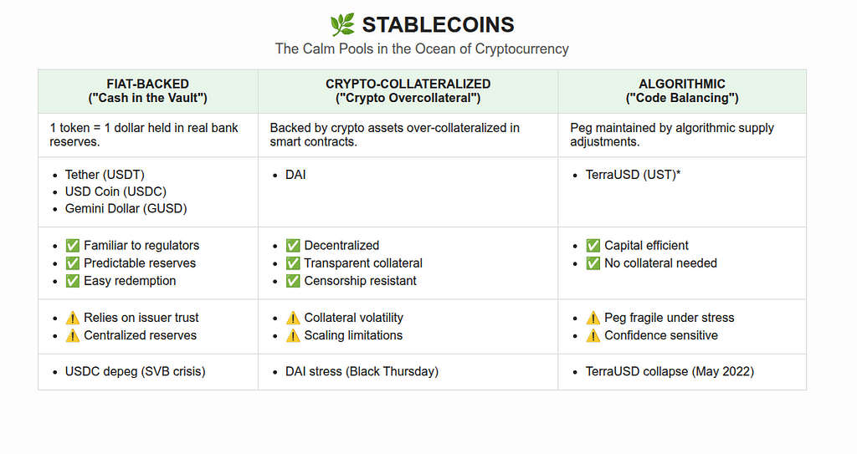Click the USDC depeg (SVB crisis) entry
This screenshot has height=454, width=857.
click(135, 371)
